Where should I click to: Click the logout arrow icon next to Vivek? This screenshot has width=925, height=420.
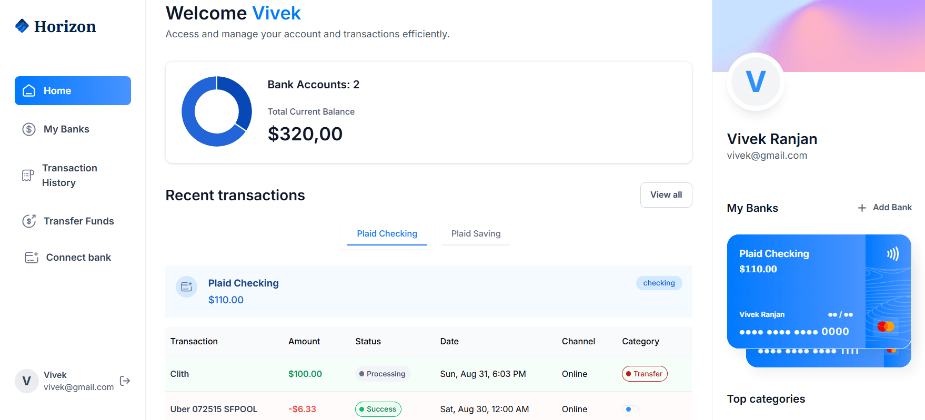tap(125, 381)
